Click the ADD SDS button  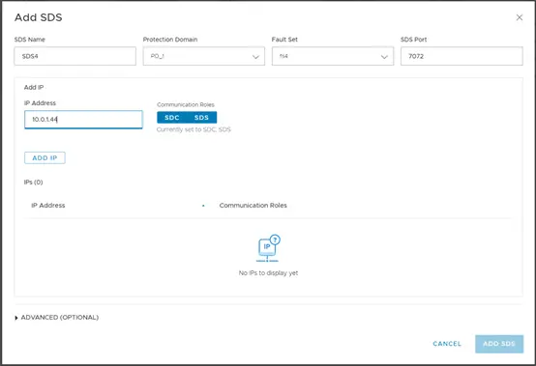pos(499,344)
